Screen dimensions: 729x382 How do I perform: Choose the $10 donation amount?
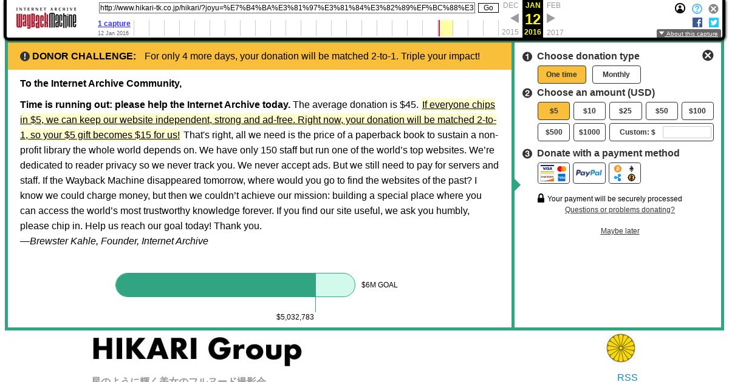coord(589,111)
